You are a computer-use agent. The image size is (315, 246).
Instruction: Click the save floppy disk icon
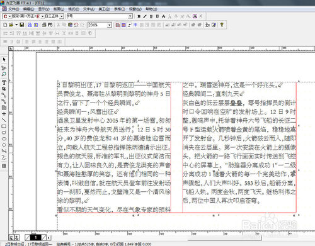click(x=21, y=25)
